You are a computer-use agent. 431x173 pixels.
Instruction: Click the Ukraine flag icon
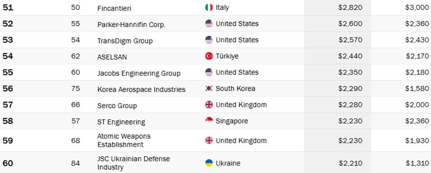[209, 163]
